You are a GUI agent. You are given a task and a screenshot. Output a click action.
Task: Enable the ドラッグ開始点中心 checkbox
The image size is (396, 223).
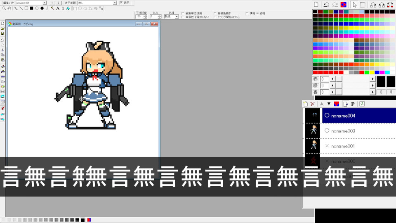(215, 17)
